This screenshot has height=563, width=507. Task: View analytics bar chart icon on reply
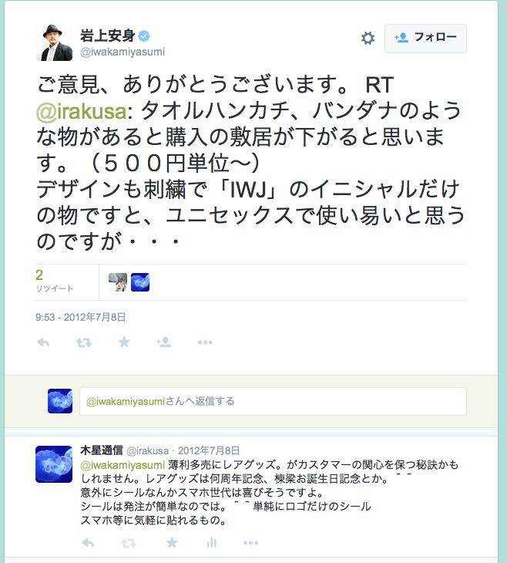click(x=212, y=542)
